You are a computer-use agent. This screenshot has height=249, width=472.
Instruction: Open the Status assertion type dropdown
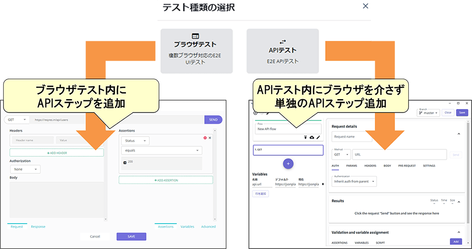pyautogui.click(x=134, y=141)
